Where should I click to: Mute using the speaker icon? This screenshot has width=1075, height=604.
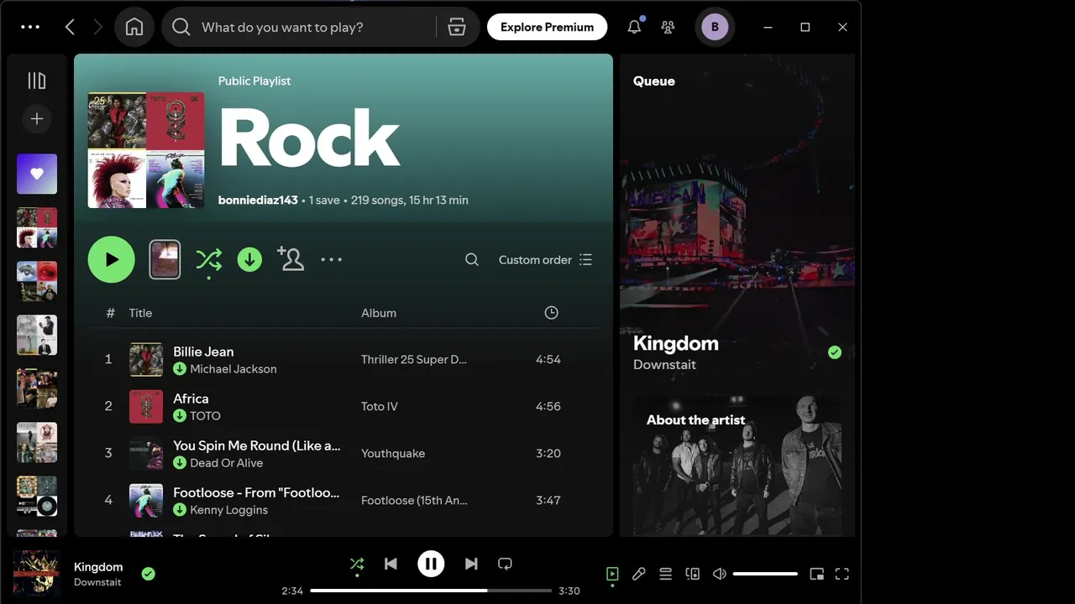click(720, 574)
